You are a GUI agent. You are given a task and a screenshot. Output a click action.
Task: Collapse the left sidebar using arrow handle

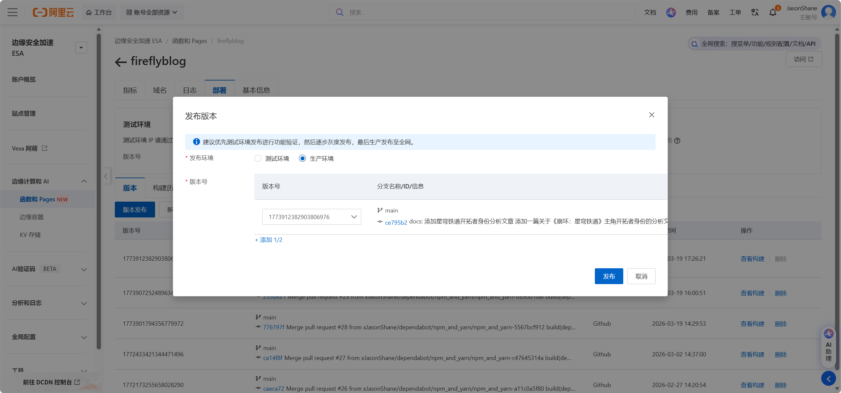pos(106,176)
